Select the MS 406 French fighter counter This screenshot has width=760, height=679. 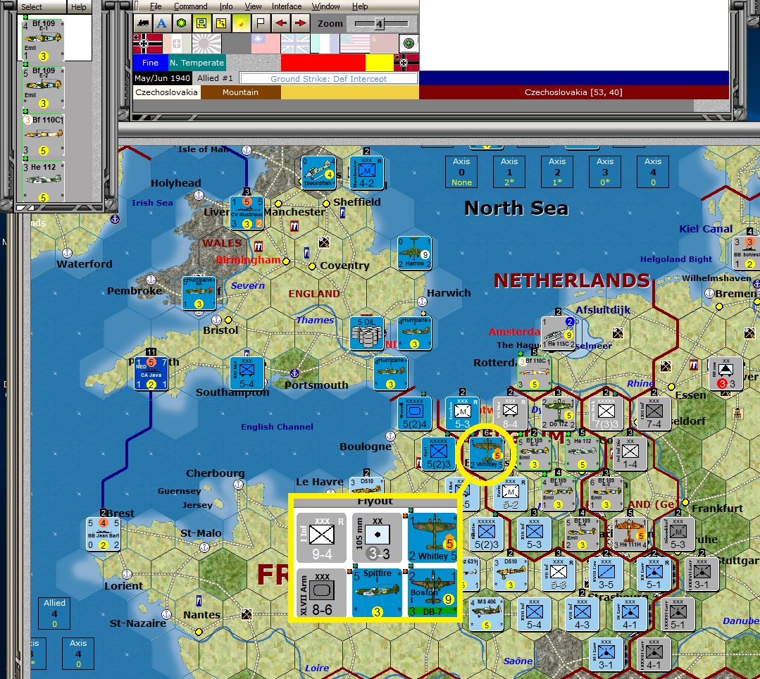coord(487,614)
